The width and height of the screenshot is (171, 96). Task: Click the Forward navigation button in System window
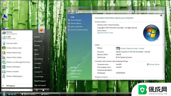pyautogui.click(x=72, y=12)
